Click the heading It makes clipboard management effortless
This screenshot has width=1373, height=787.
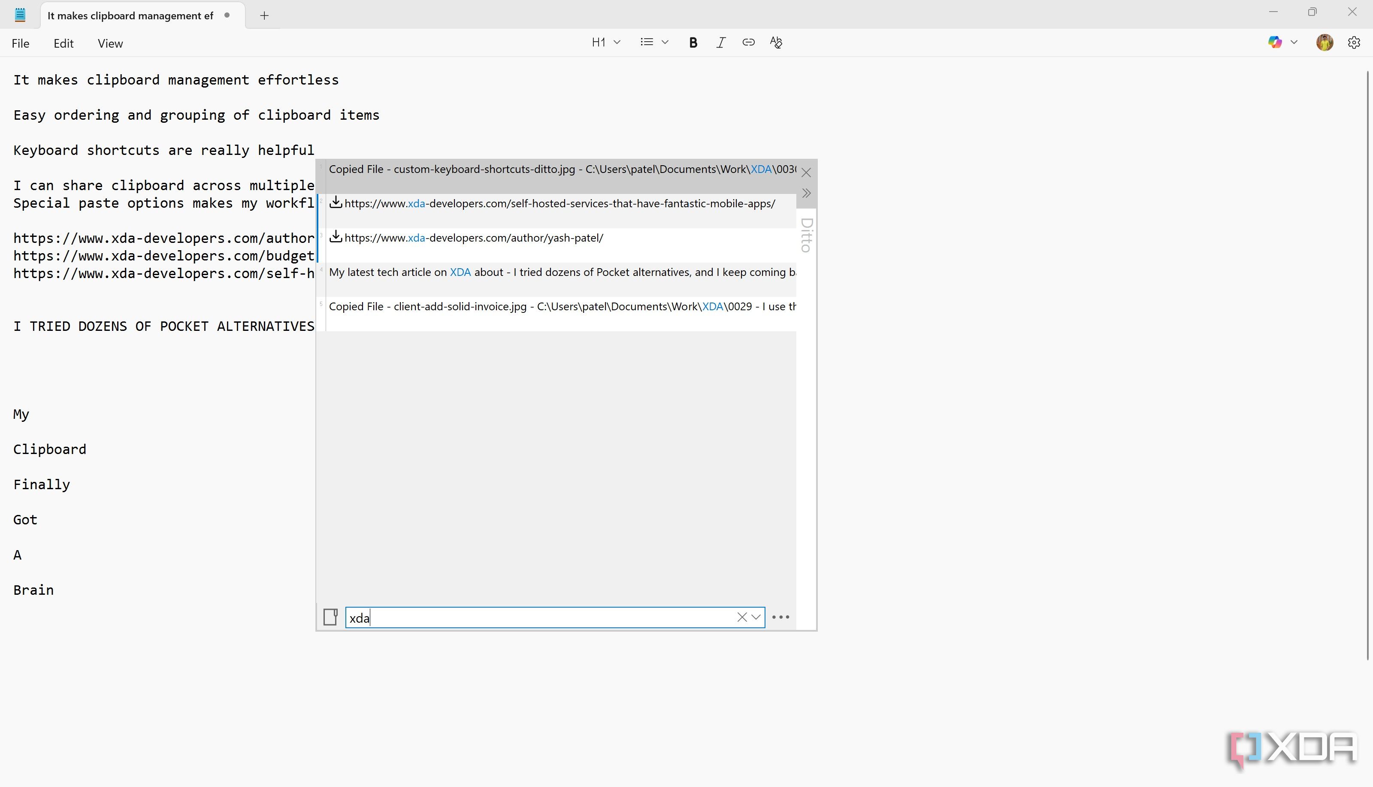click(x=175, y=80)
